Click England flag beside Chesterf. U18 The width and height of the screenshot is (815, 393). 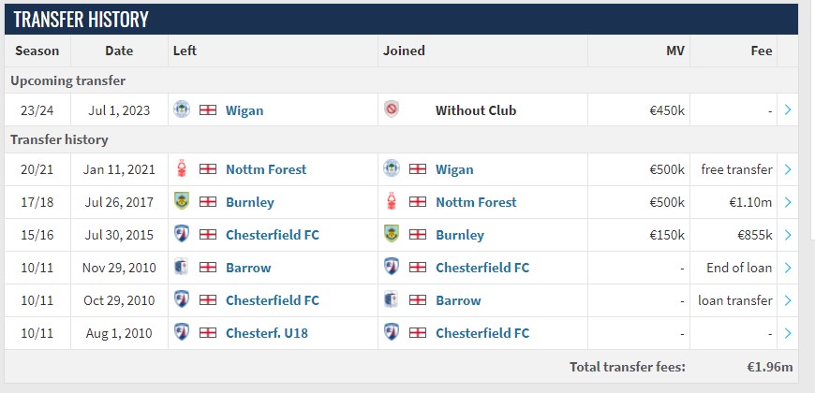click(x=208, y=332)
